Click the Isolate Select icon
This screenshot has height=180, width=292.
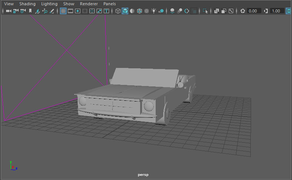[205, 11]
